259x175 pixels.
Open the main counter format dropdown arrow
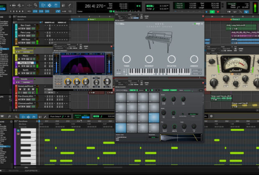pyautogui.click(x=105, y=6)
